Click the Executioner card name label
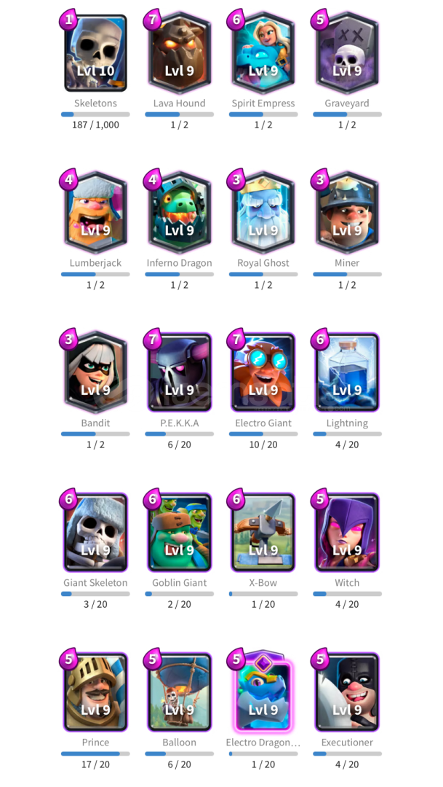 point(347,743)
